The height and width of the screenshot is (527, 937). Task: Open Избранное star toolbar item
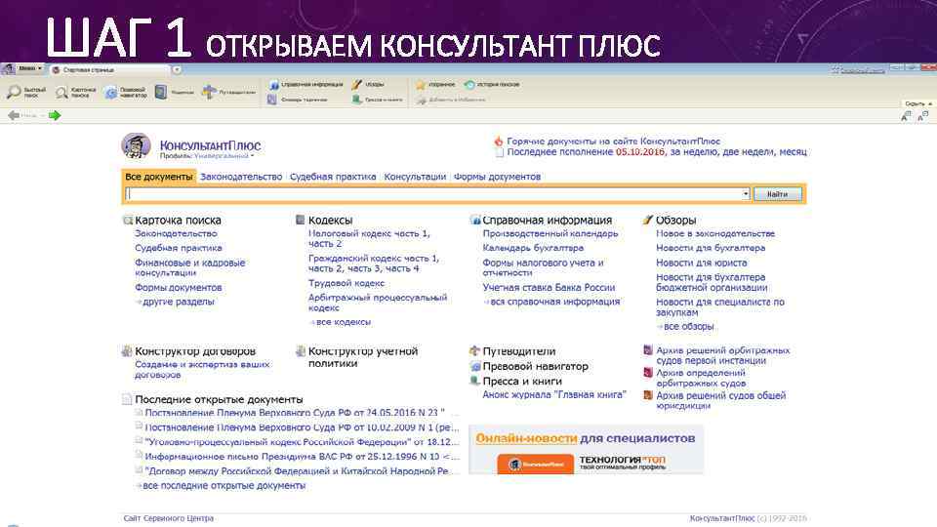pos(435,85)
